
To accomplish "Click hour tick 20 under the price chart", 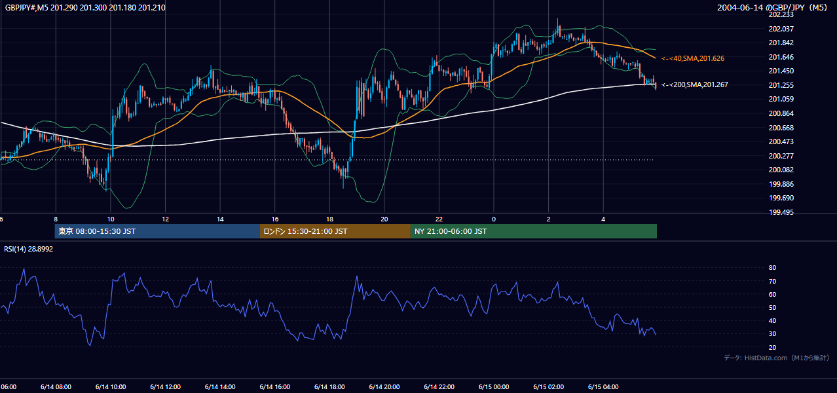I will (384, 219).
